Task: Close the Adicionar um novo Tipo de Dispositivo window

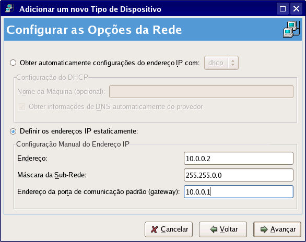Action: 296,9
